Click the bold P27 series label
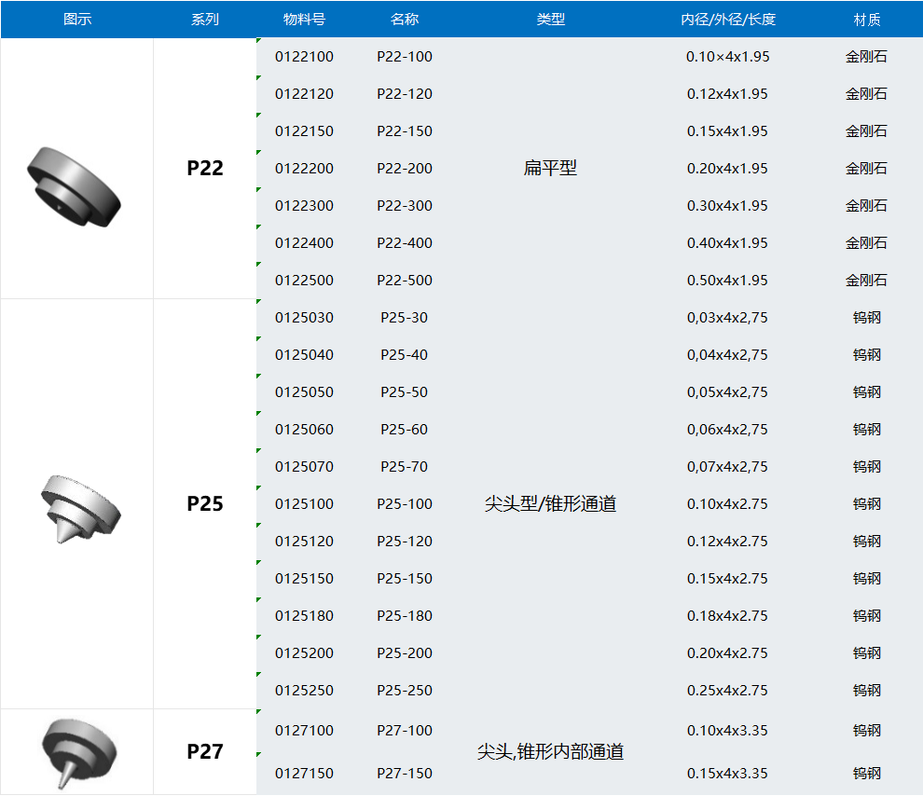923x796 pixels. (205, 752)
